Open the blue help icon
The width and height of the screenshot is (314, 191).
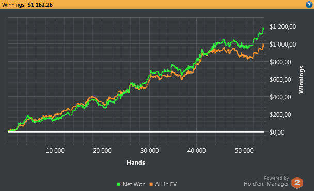coord(309,5)
